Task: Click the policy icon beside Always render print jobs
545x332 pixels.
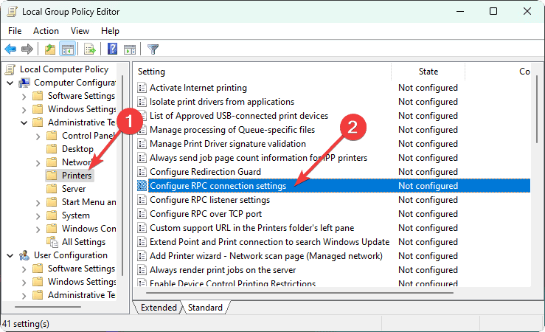Action: pyautogui.click(x=142, y=270)
